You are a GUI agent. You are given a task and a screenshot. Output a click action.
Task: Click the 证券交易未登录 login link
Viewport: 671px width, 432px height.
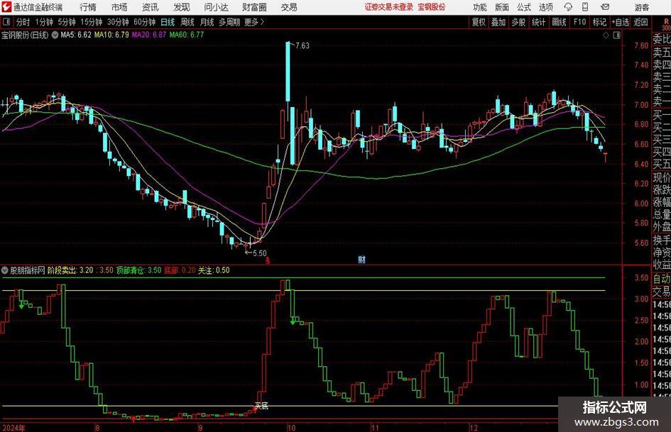click(x=389, y=7)
